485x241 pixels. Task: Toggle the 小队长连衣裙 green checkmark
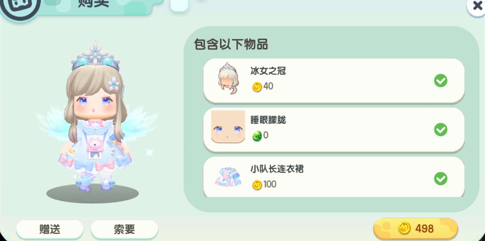[440, 179]
